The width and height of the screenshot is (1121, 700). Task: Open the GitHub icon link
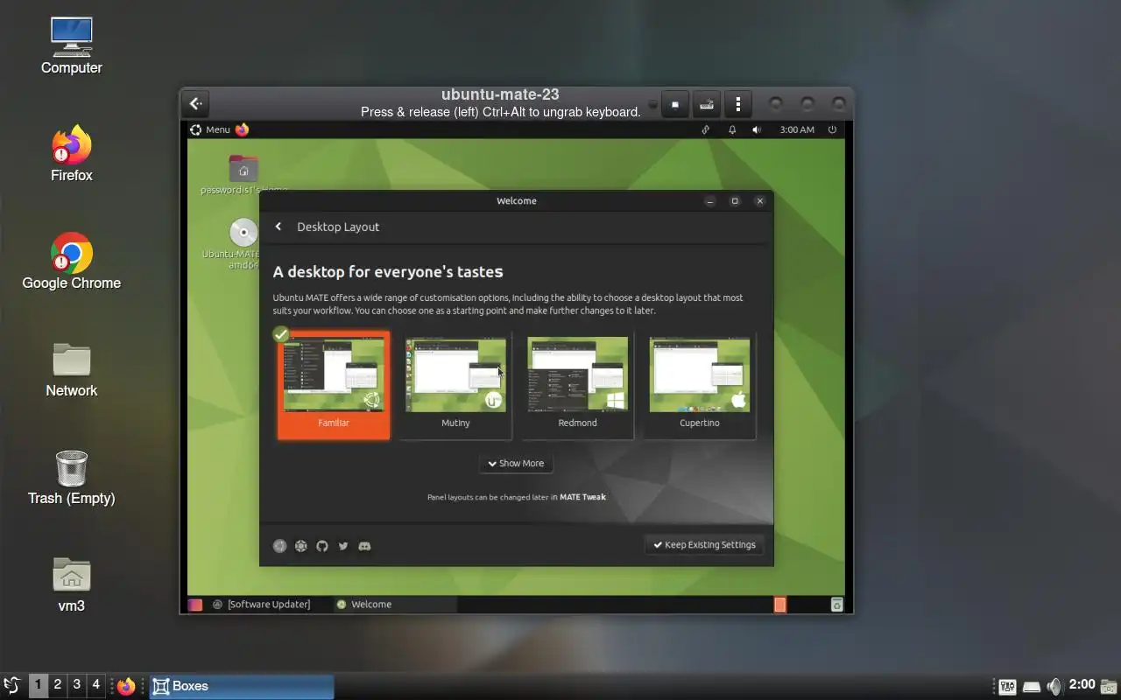(321, 546)
